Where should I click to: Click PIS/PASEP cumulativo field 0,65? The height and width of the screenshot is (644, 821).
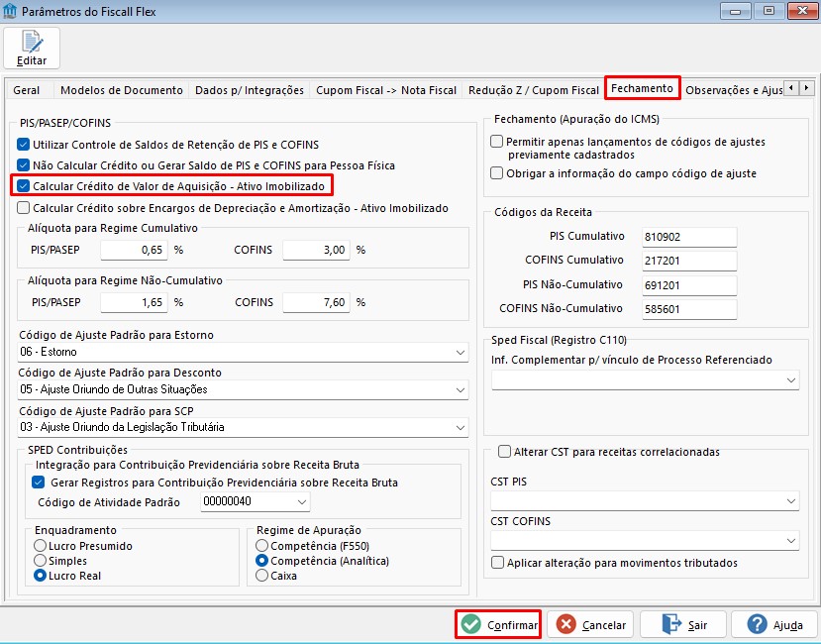click(x=134, y=250)
